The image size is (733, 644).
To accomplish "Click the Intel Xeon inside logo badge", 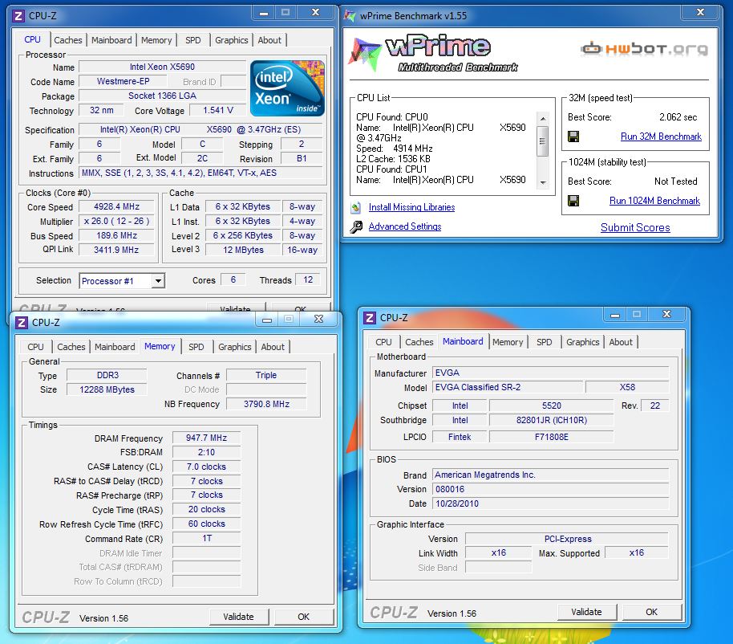I will [287, 88].
